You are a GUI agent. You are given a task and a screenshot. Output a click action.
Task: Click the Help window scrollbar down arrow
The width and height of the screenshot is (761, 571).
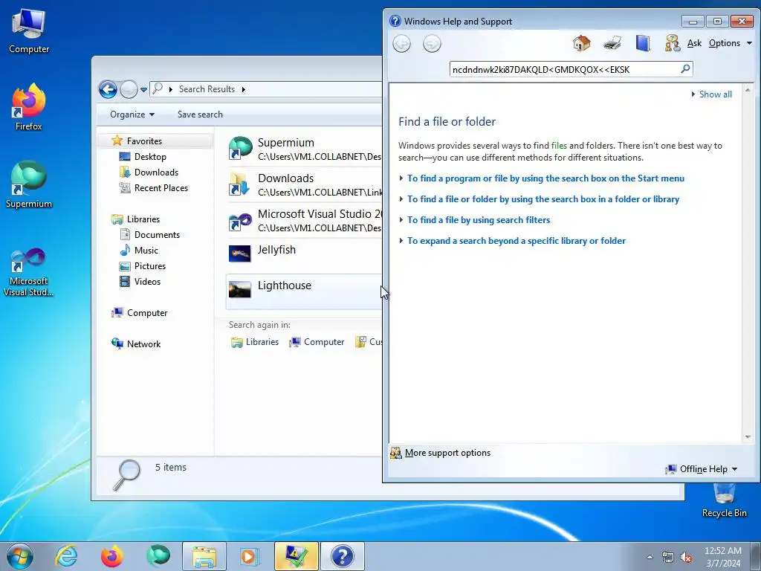point(748,437)
